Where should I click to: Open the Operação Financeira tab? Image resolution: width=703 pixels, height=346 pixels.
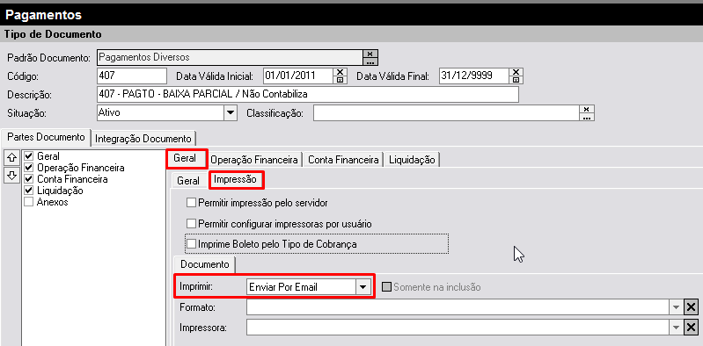254,159
